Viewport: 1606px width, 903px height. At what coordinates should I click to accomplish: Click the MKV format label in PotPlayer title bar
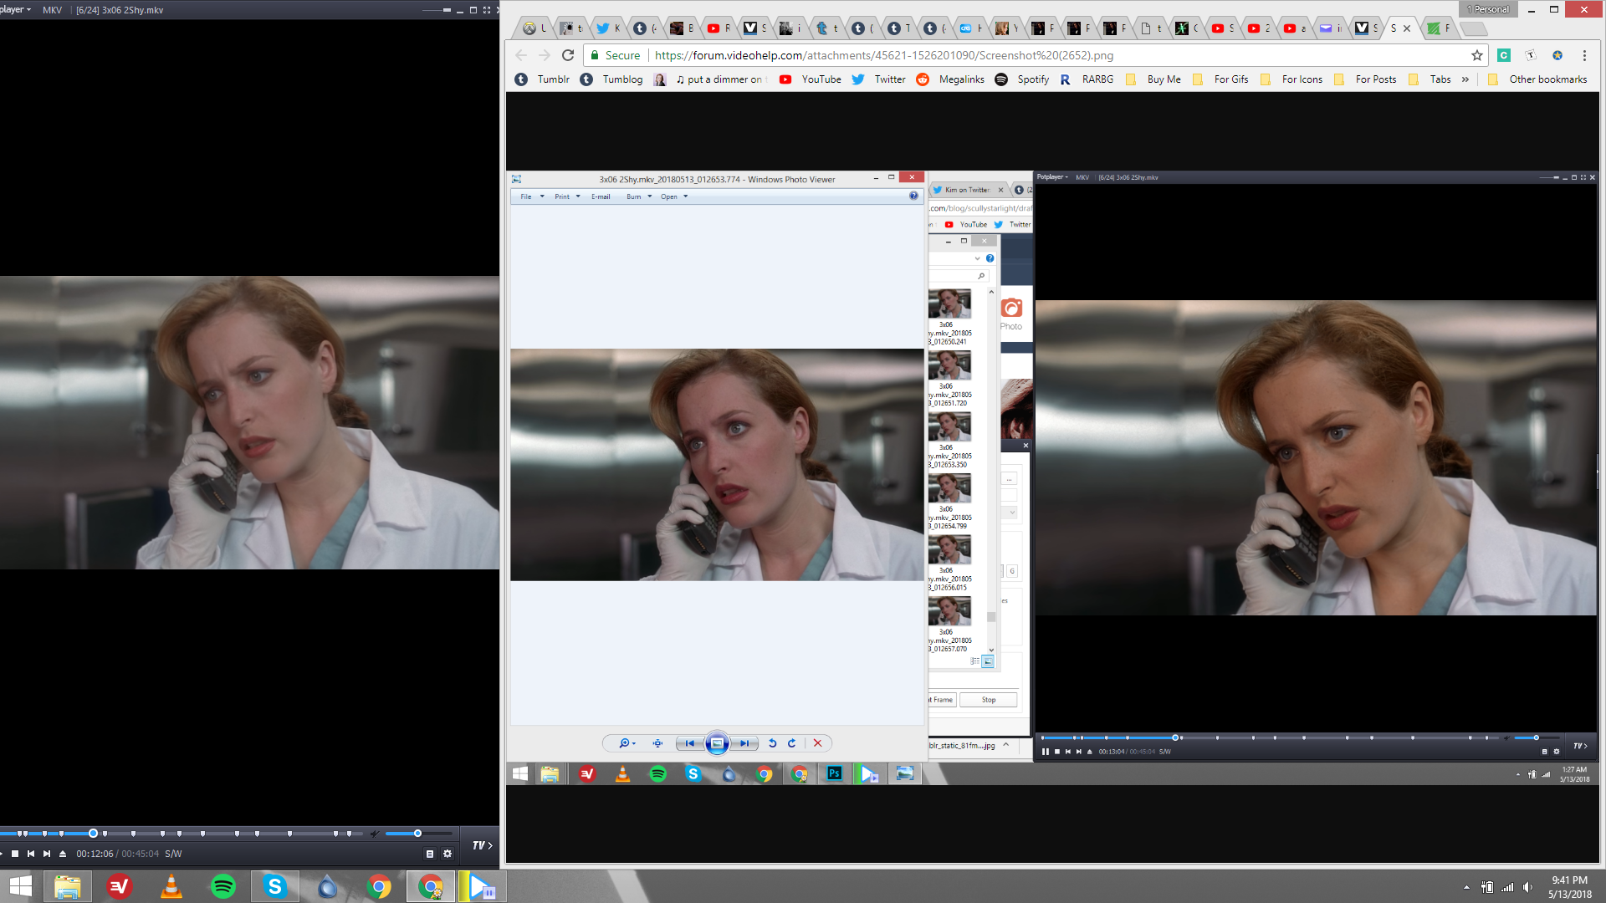pos(52,10)
